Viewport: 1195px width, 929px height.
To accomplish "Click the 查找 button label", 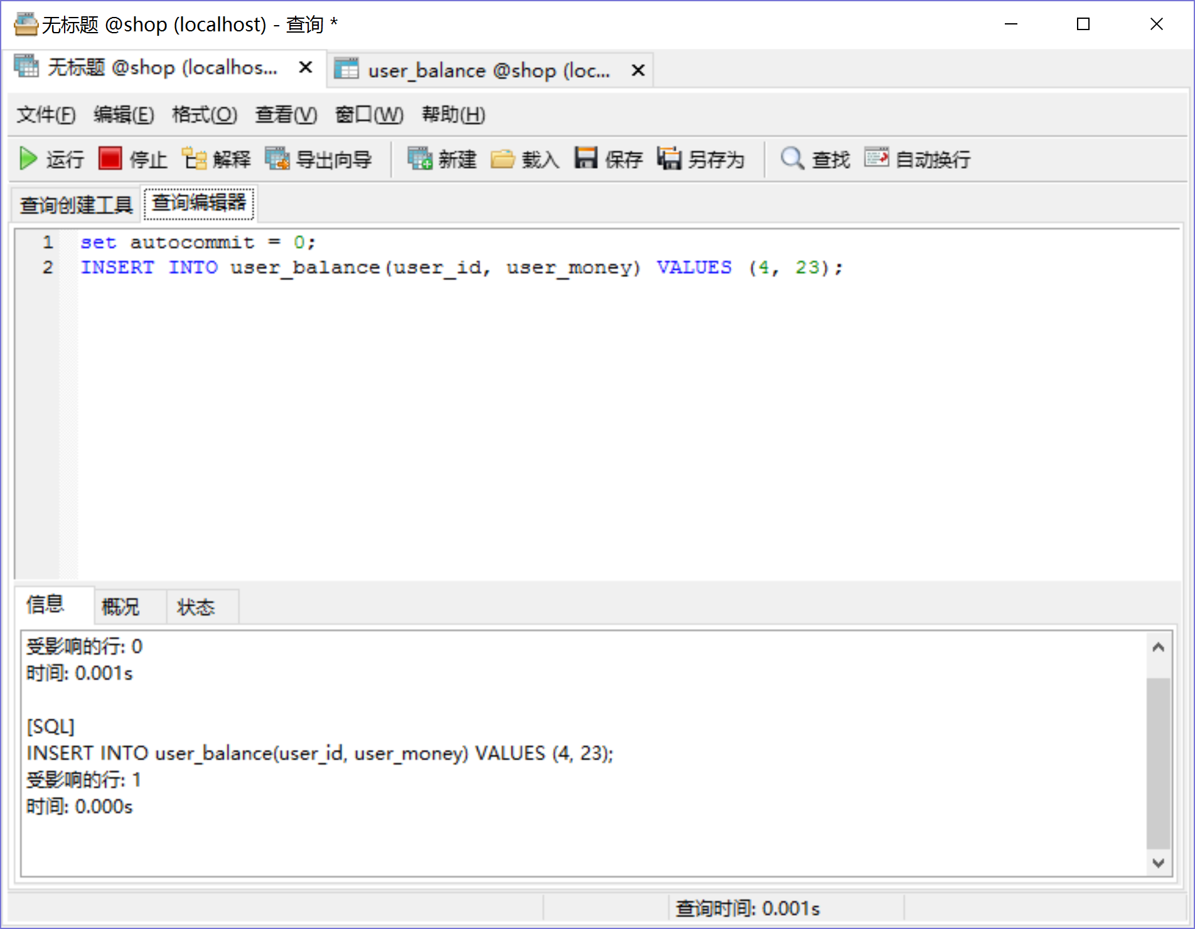I will tap(831, 159).
